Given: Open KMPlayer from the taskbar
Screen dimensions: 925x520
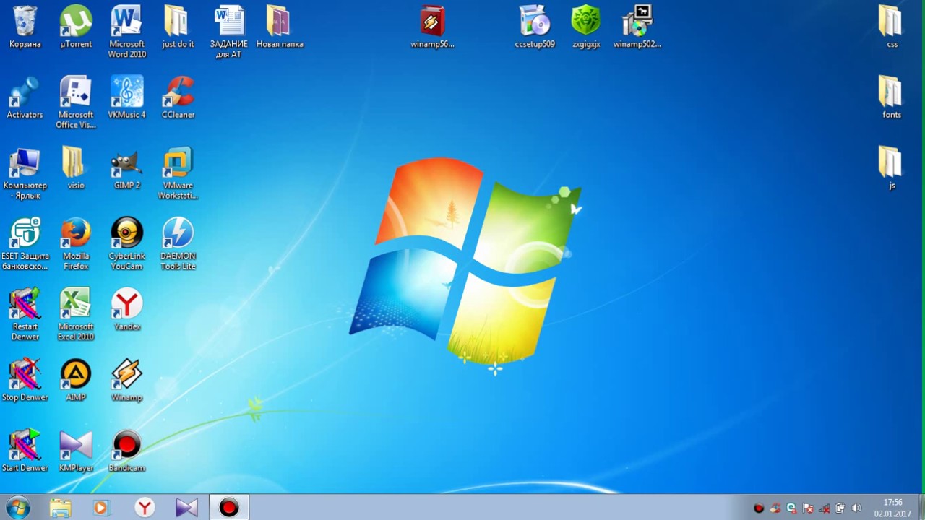Looking at the screenshot, I should (x=186, y=508).
